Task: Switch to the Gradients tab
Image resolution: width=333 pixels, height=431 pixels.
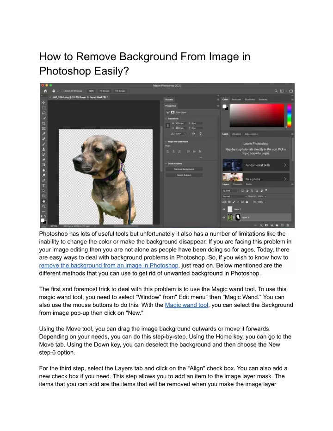Action: pyautogui.click(x=250, y=100)
